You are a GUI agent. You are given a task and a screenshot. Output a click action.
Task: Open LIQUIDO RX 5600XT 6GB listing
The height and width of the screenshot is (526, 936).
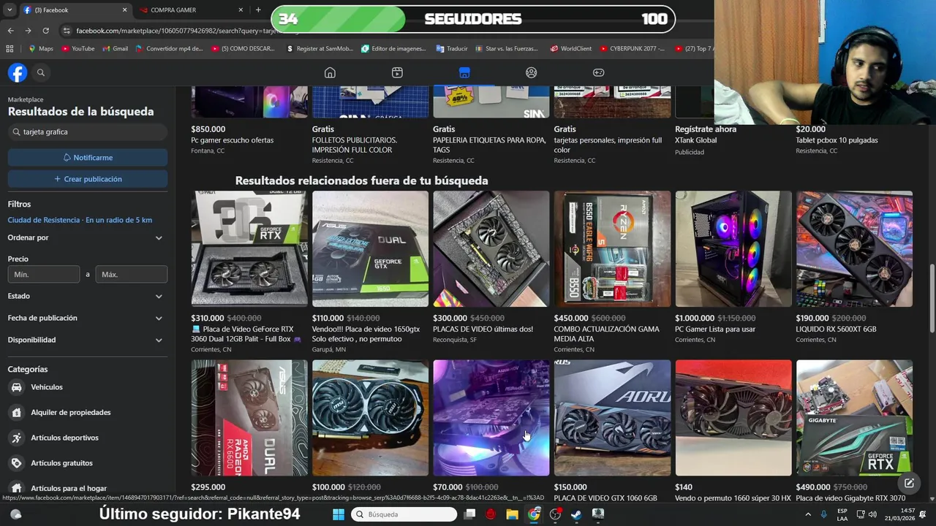point(854,249)
